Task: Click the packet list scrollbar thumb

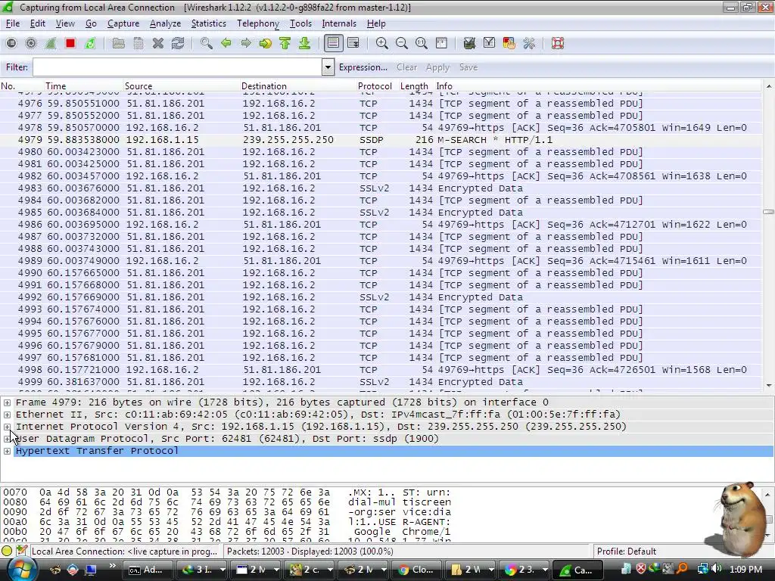Action: [x=768, y=212]
